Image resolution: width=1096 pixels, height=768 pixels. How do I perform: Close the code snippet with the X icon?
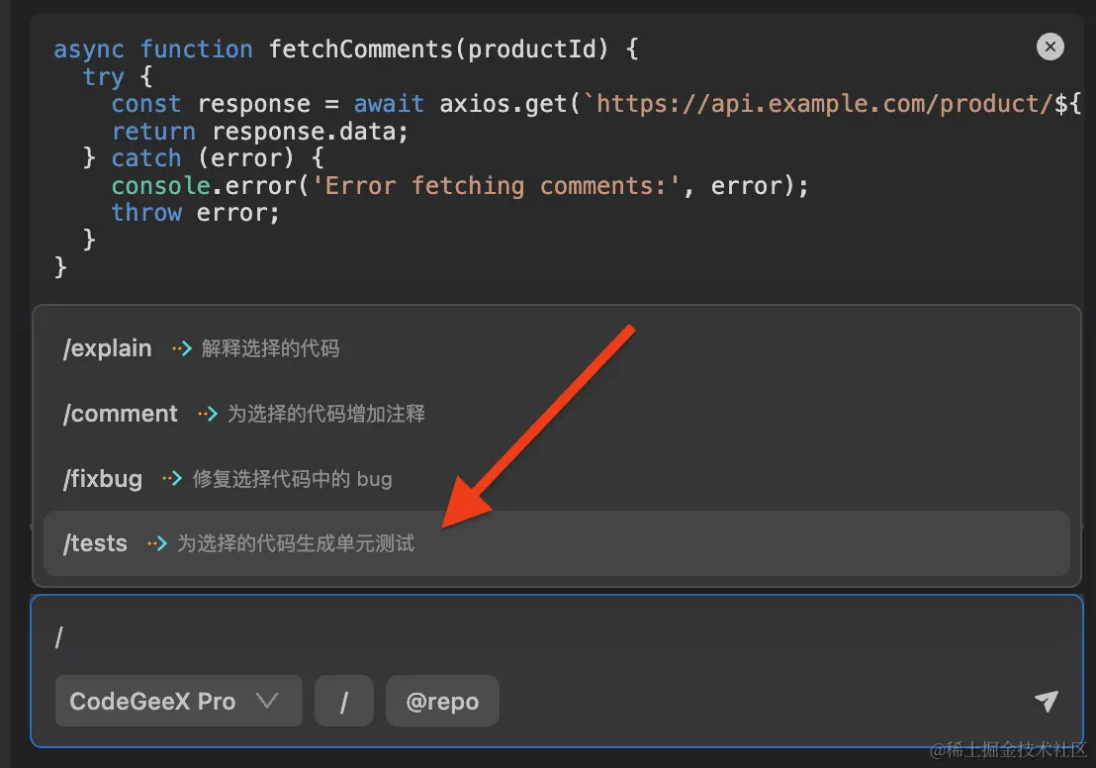[1050, 47]
